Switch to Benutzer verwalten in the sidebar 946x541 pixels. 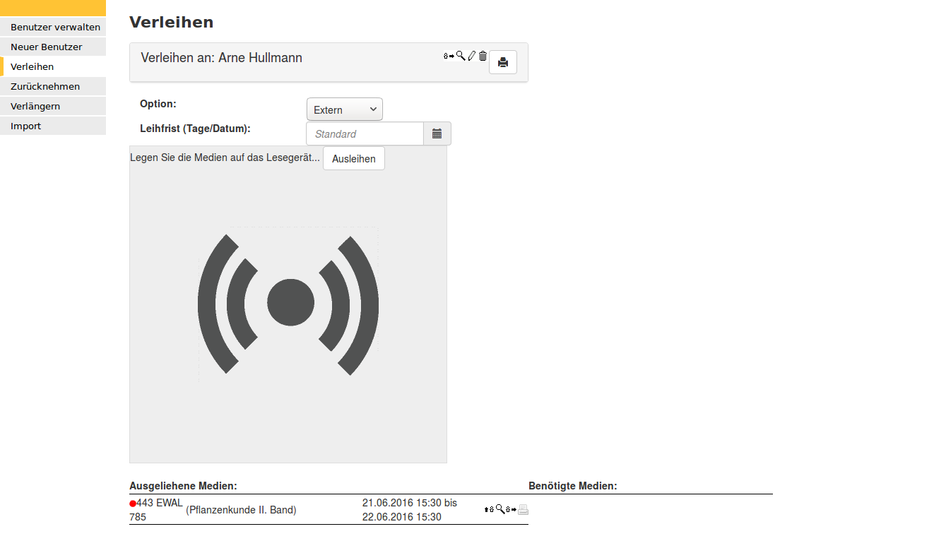(x=53, y=26)
